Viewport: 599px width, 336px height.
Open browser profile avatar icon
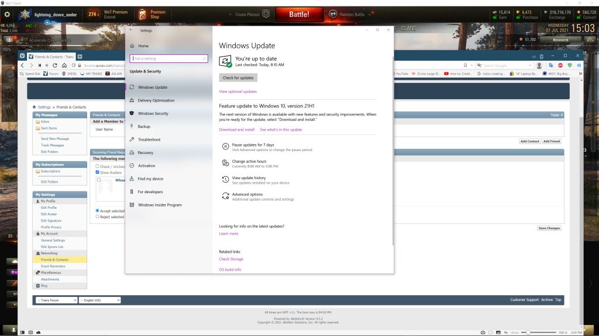point(539,65)
